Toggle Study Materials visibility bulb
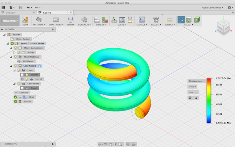 pyautogui.click(x=15, y=57)
